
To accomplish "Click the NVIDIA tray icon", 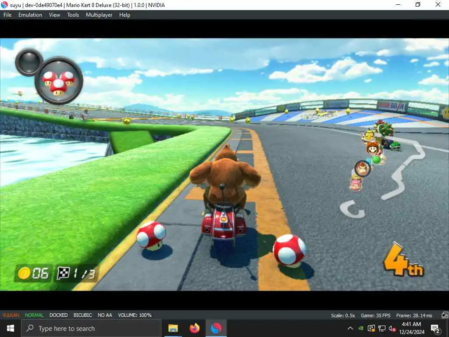I will click(361, 328).
